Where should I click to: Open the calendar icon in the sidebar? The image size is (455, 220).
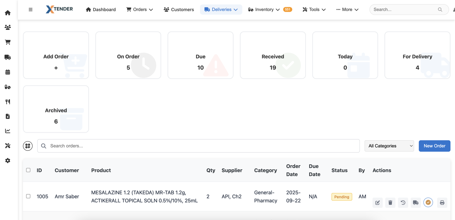click(8, 72)
